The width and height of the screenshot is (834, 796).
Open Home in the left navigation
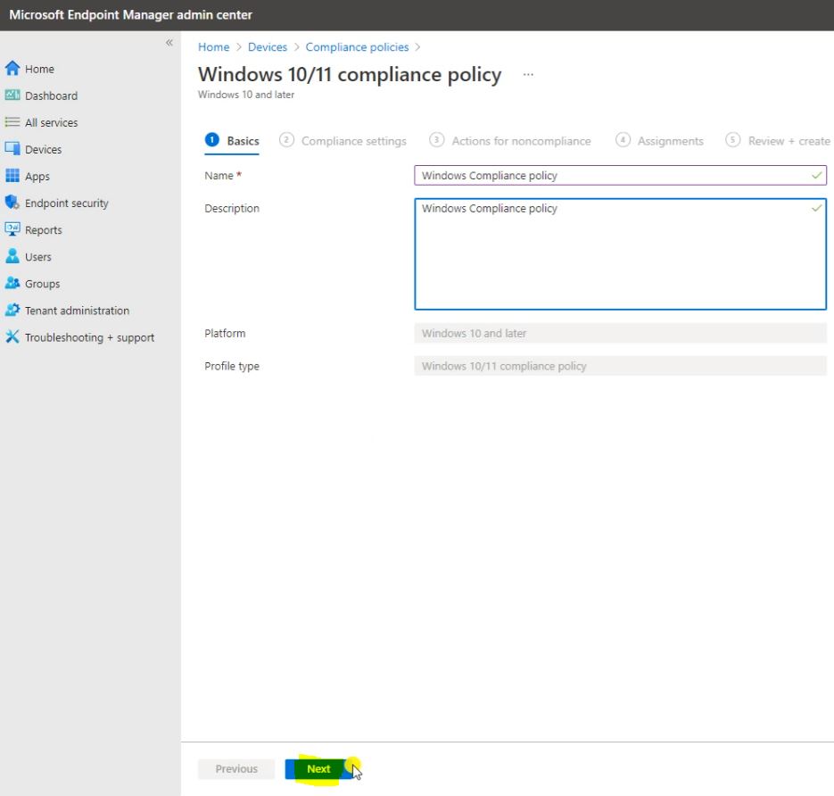39,70
